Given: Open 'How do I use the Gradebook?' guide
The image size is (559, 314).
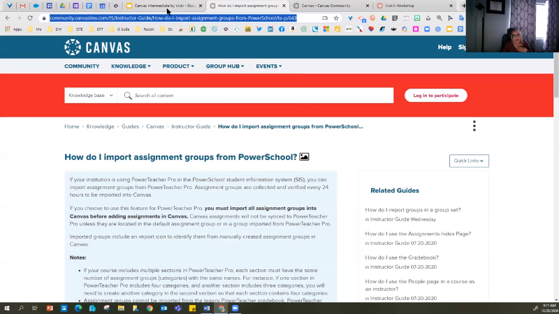Looking at the screenshot, I should [x=402, y=257].
